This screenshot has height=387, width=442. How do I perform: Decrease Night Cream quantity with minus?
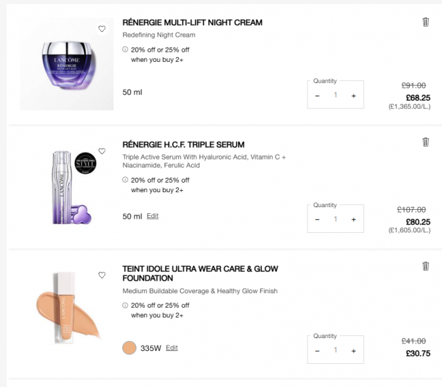(318, 96)
